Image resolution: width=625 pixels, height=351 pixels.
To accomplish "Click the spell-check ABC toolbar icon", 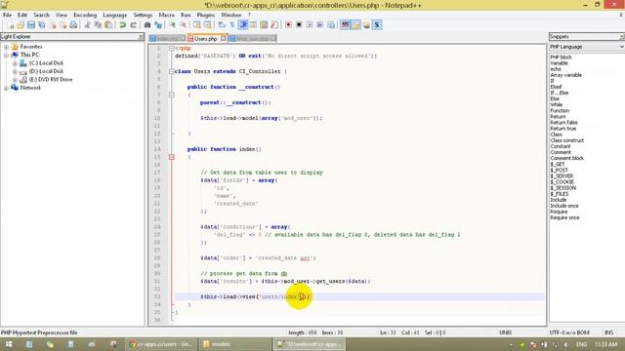I will (345, 25).
